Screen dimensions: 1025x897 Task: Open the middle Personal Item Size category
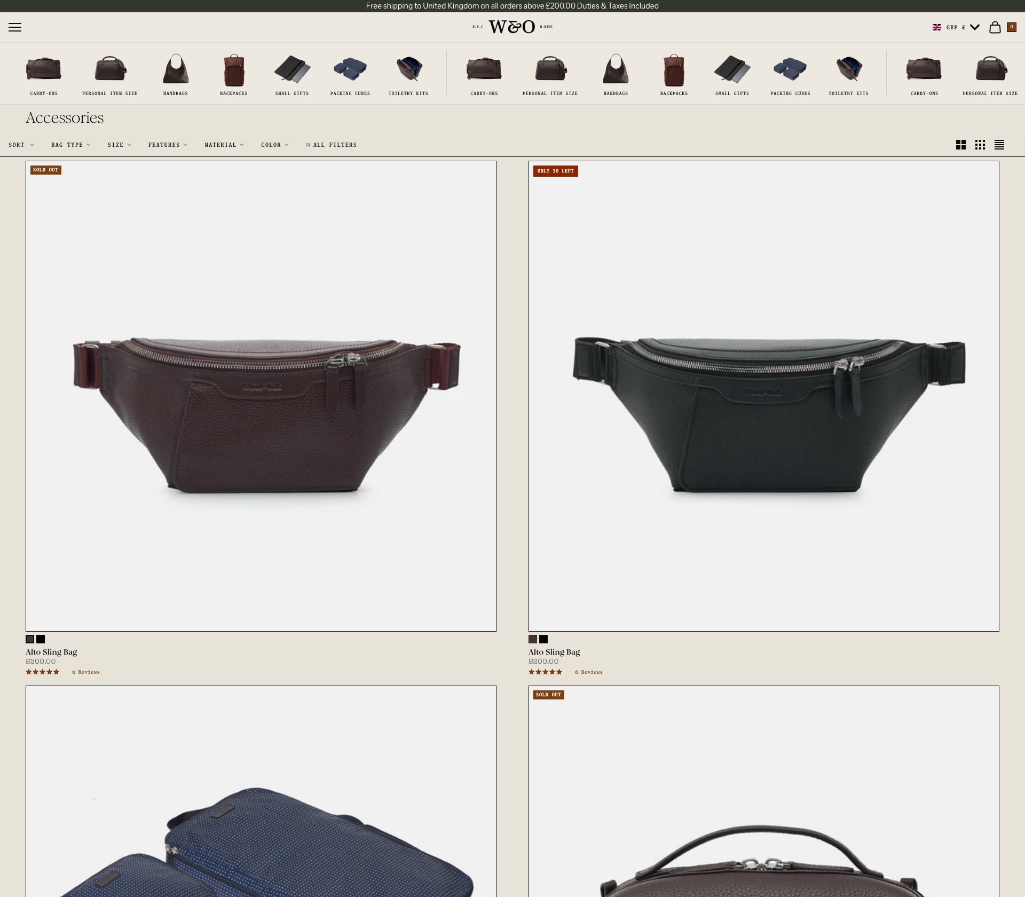click(550, 75)
